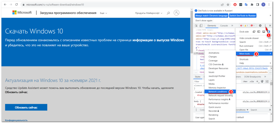Click Switch DevTools to Russian button
This screenshot has height=123, width=274.
click(243, 16)
